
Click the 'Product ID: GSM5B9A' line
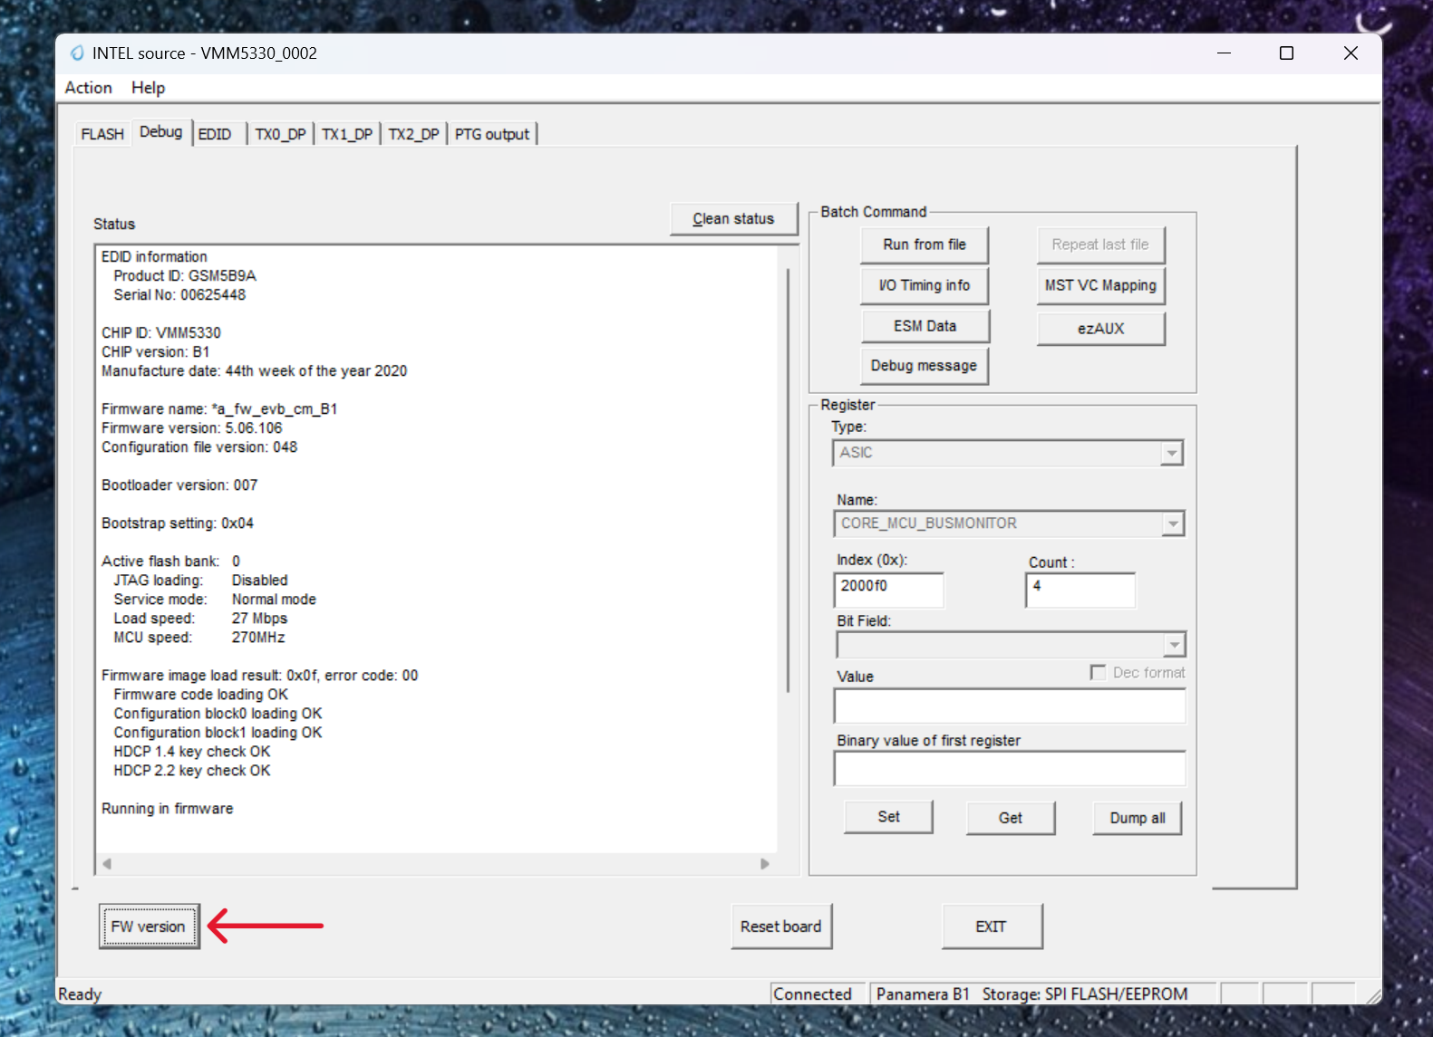coord(185,276)
